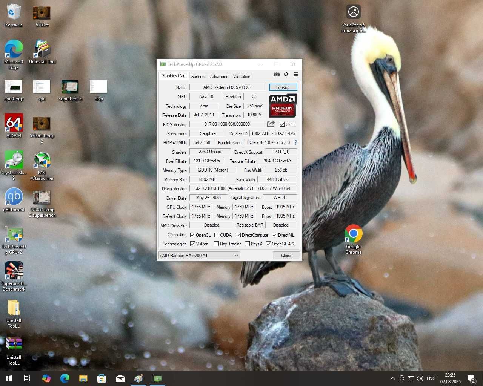Select the Superposition Benchmark desktop shortcut
The image size is (483, 386).
[x=14, y=276]
